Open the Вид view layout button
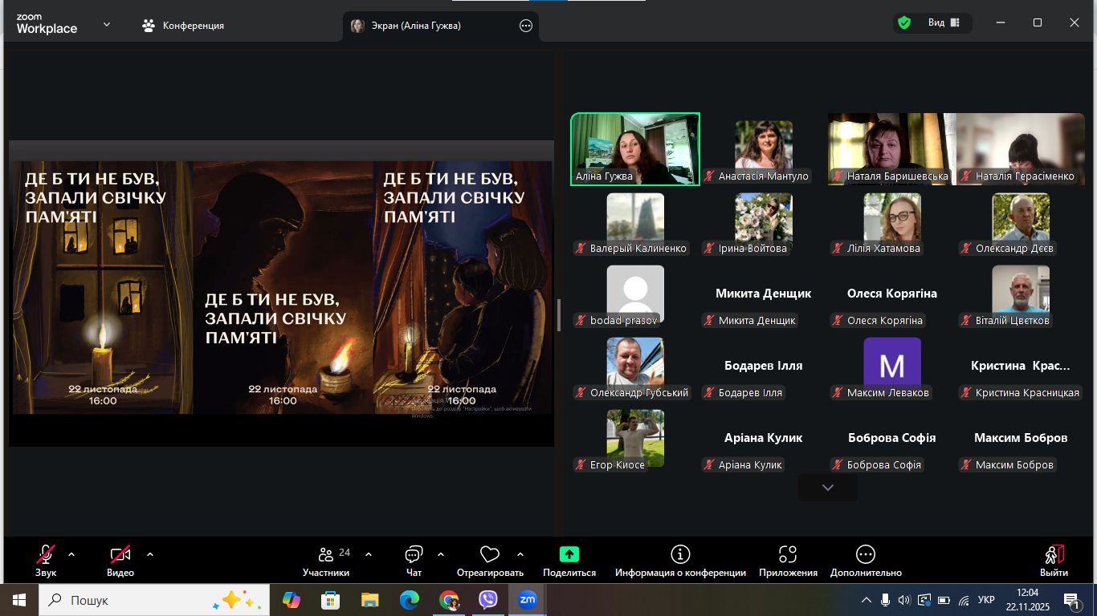Screen dimensions: 1097x616 (x=944, y=23)
